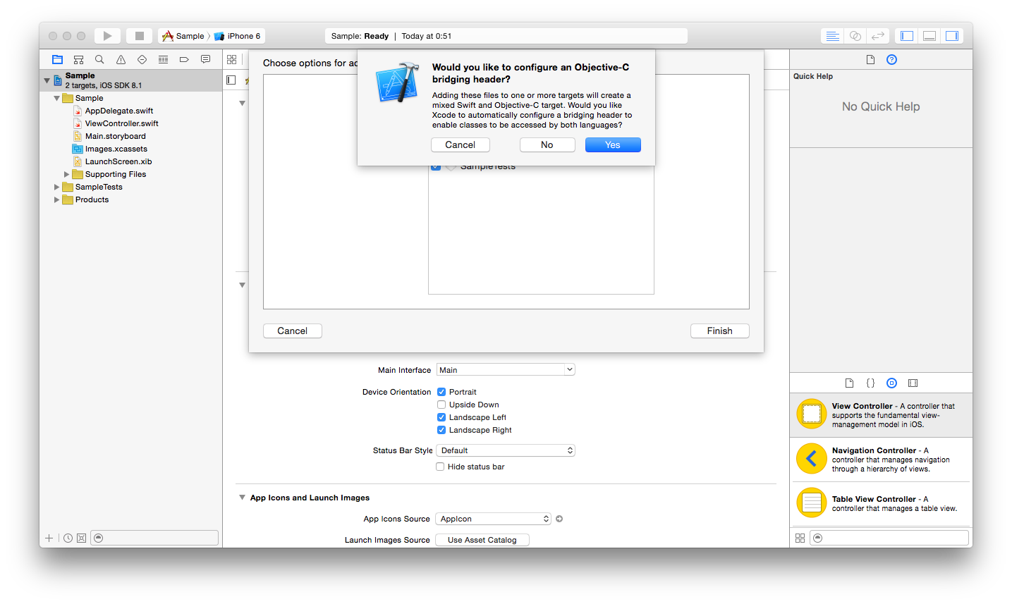
Task: Open the Status Bar Style dropdown
Action: 505,450
